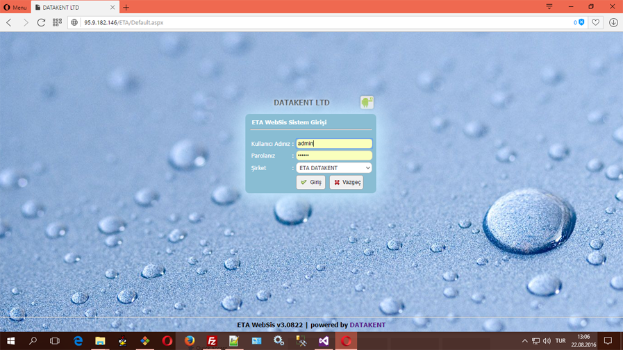Open File Explorer from taskbar
This screenshot has height=350, width=623.
point(100,341)
